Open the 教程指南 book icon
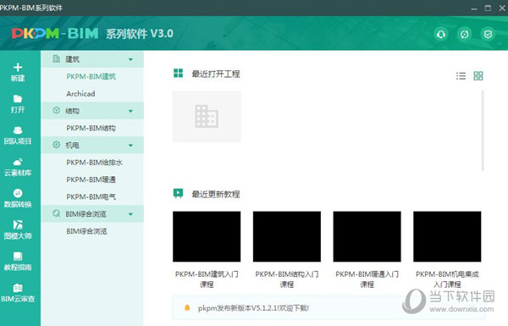Viewport: 508px width, 326px height. coord(18,256)
